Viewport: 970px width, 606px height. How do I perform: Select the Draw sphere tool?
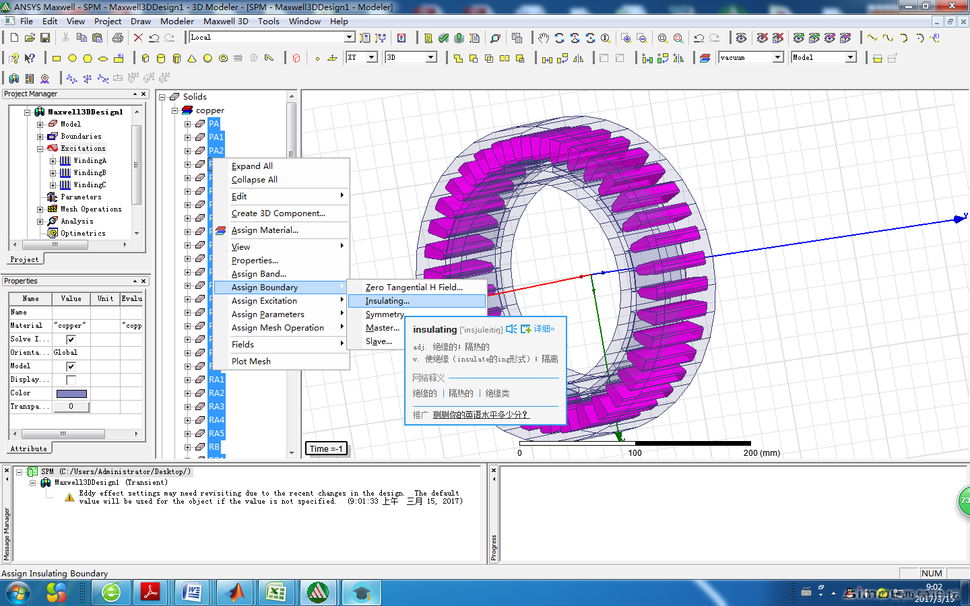207,58
